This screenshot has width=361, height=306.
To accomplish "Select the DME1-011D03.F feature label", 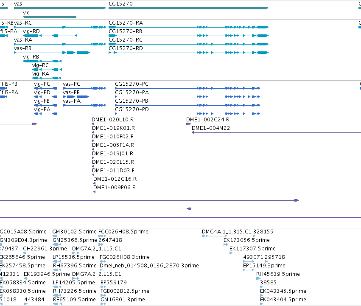I will pos(113,171).
